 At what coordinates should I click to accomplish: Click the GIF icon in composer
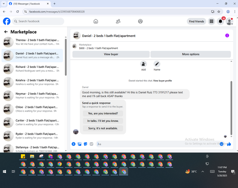[x=91, y=144]
